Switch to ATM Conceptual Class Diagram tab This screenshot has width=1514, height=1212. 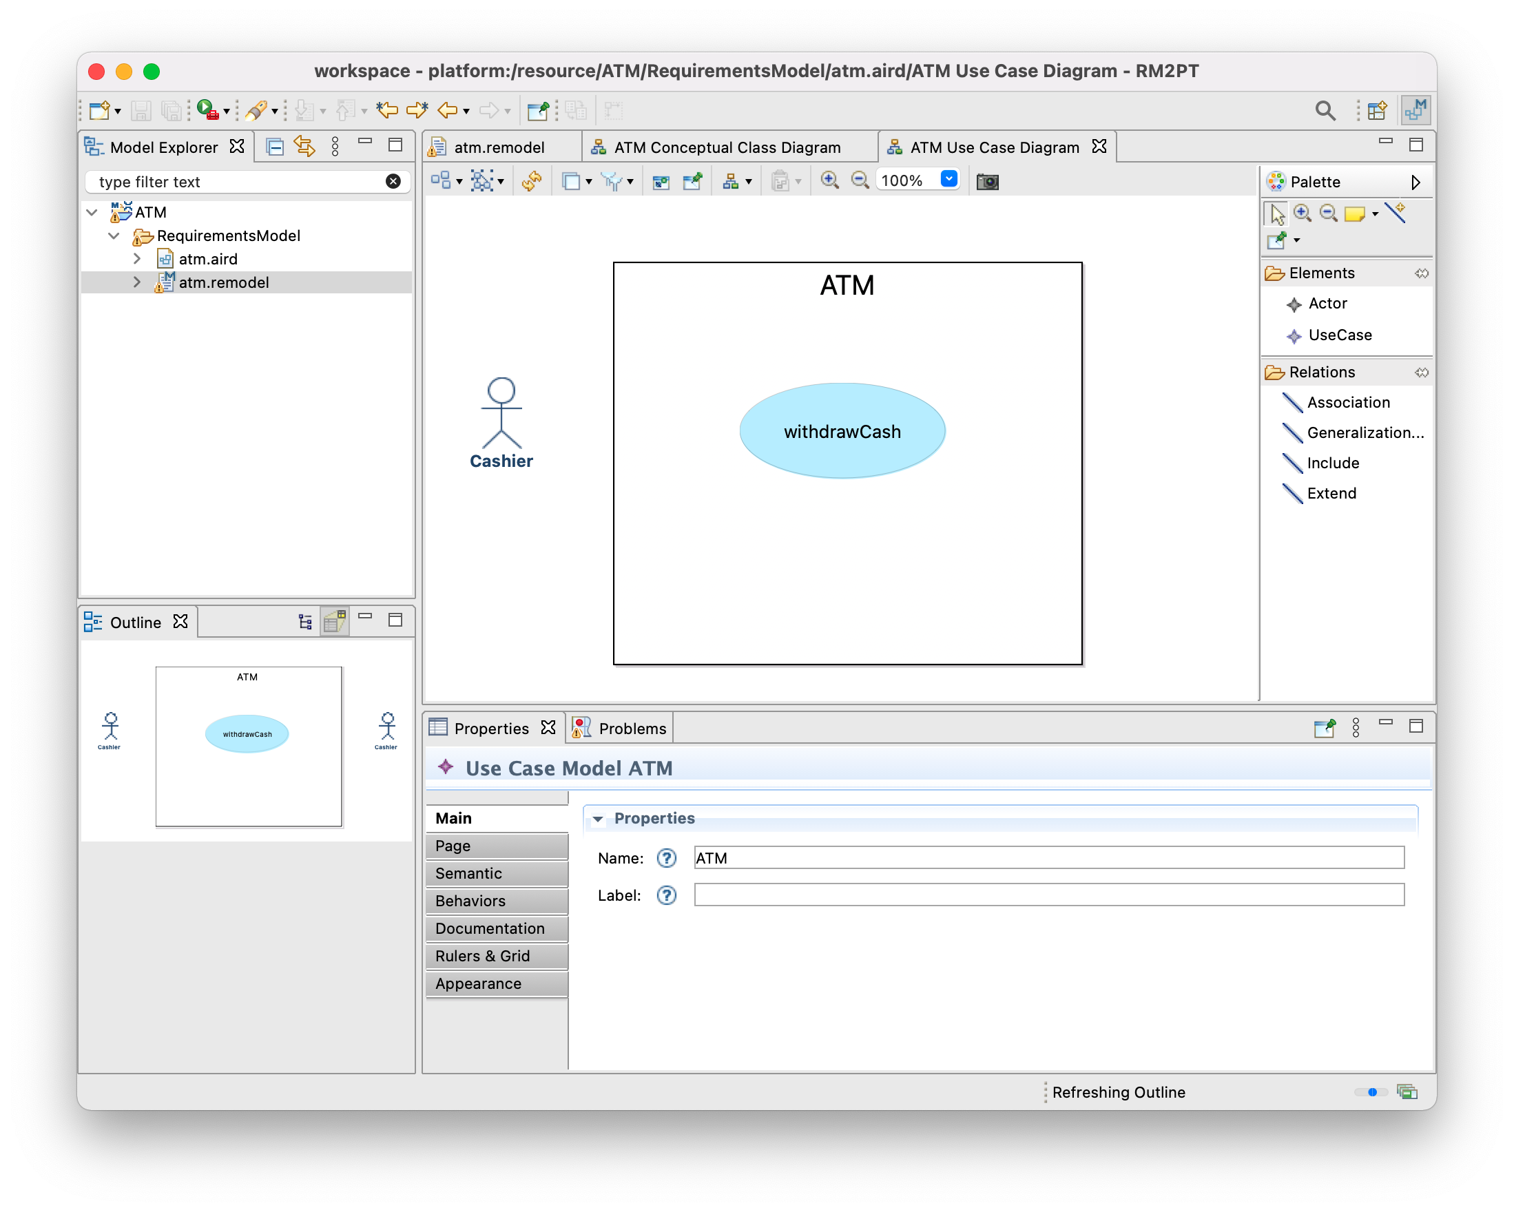pyautogui.click(x=726, y=147)
